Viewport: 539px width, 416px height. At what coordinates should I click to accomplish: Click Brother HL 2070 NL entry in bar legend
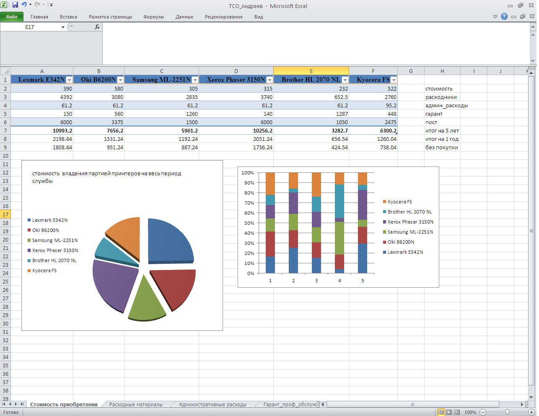(407, 212)
